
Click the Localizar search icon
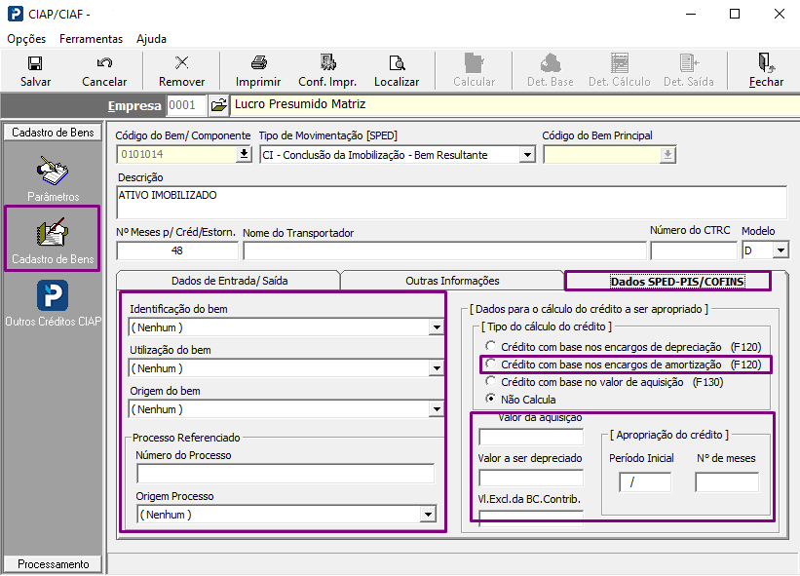tap(397, 64)
